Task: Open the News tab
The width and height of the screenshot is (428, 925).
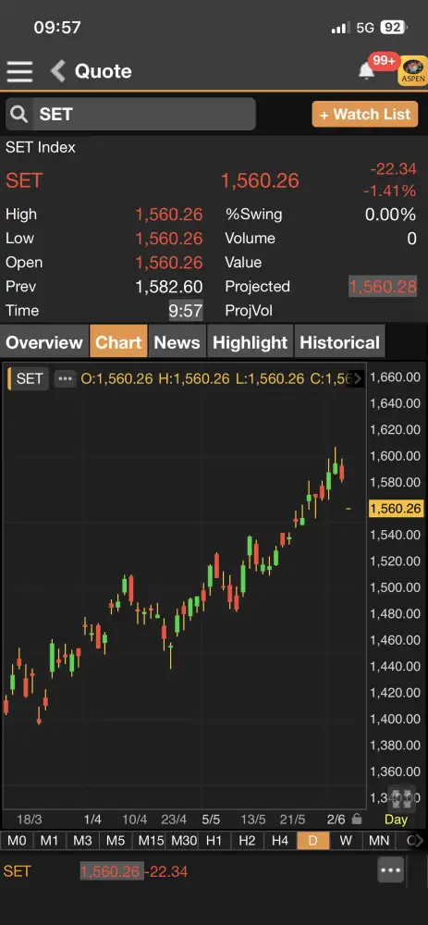Action: (x=177, y=343)
